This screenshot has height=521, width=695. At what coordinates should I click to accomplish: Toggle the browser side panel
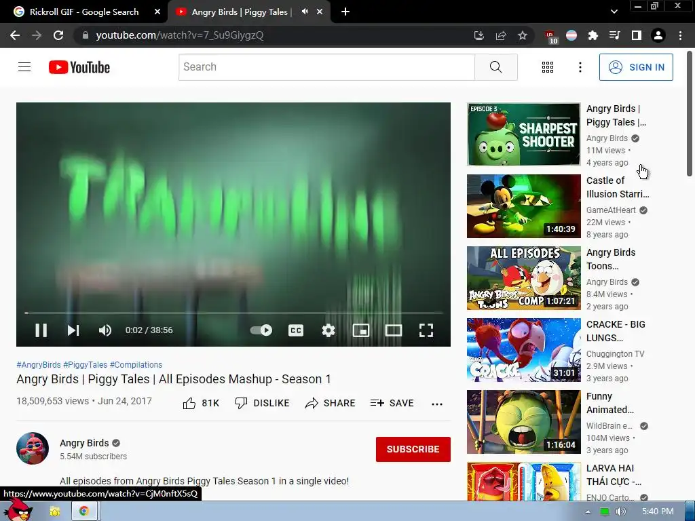pyautogui.click(x=637, y=35)
